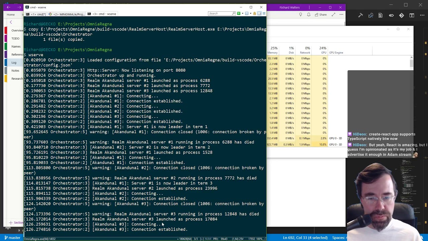428x241 pixels.
Task: Open OneNote notifications bell
Action: click(x=308, y=15)
